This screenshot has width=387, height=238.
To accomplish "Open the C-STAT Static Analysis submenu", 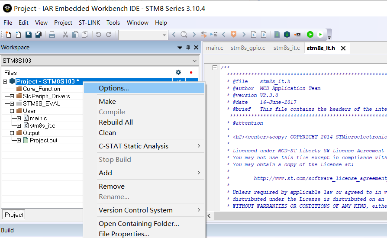I will point(144,146).
